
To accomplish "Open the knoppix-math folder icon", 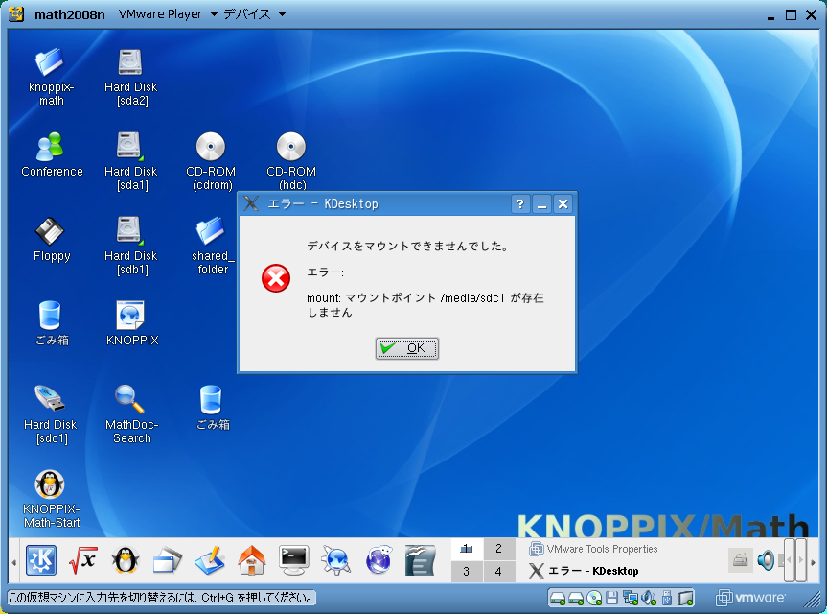I will pyautogui.click(x=50, y=62).
